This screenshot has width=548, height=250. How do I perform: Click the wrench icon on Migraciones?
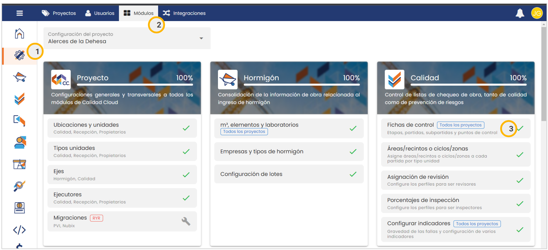tap(186, 221)
